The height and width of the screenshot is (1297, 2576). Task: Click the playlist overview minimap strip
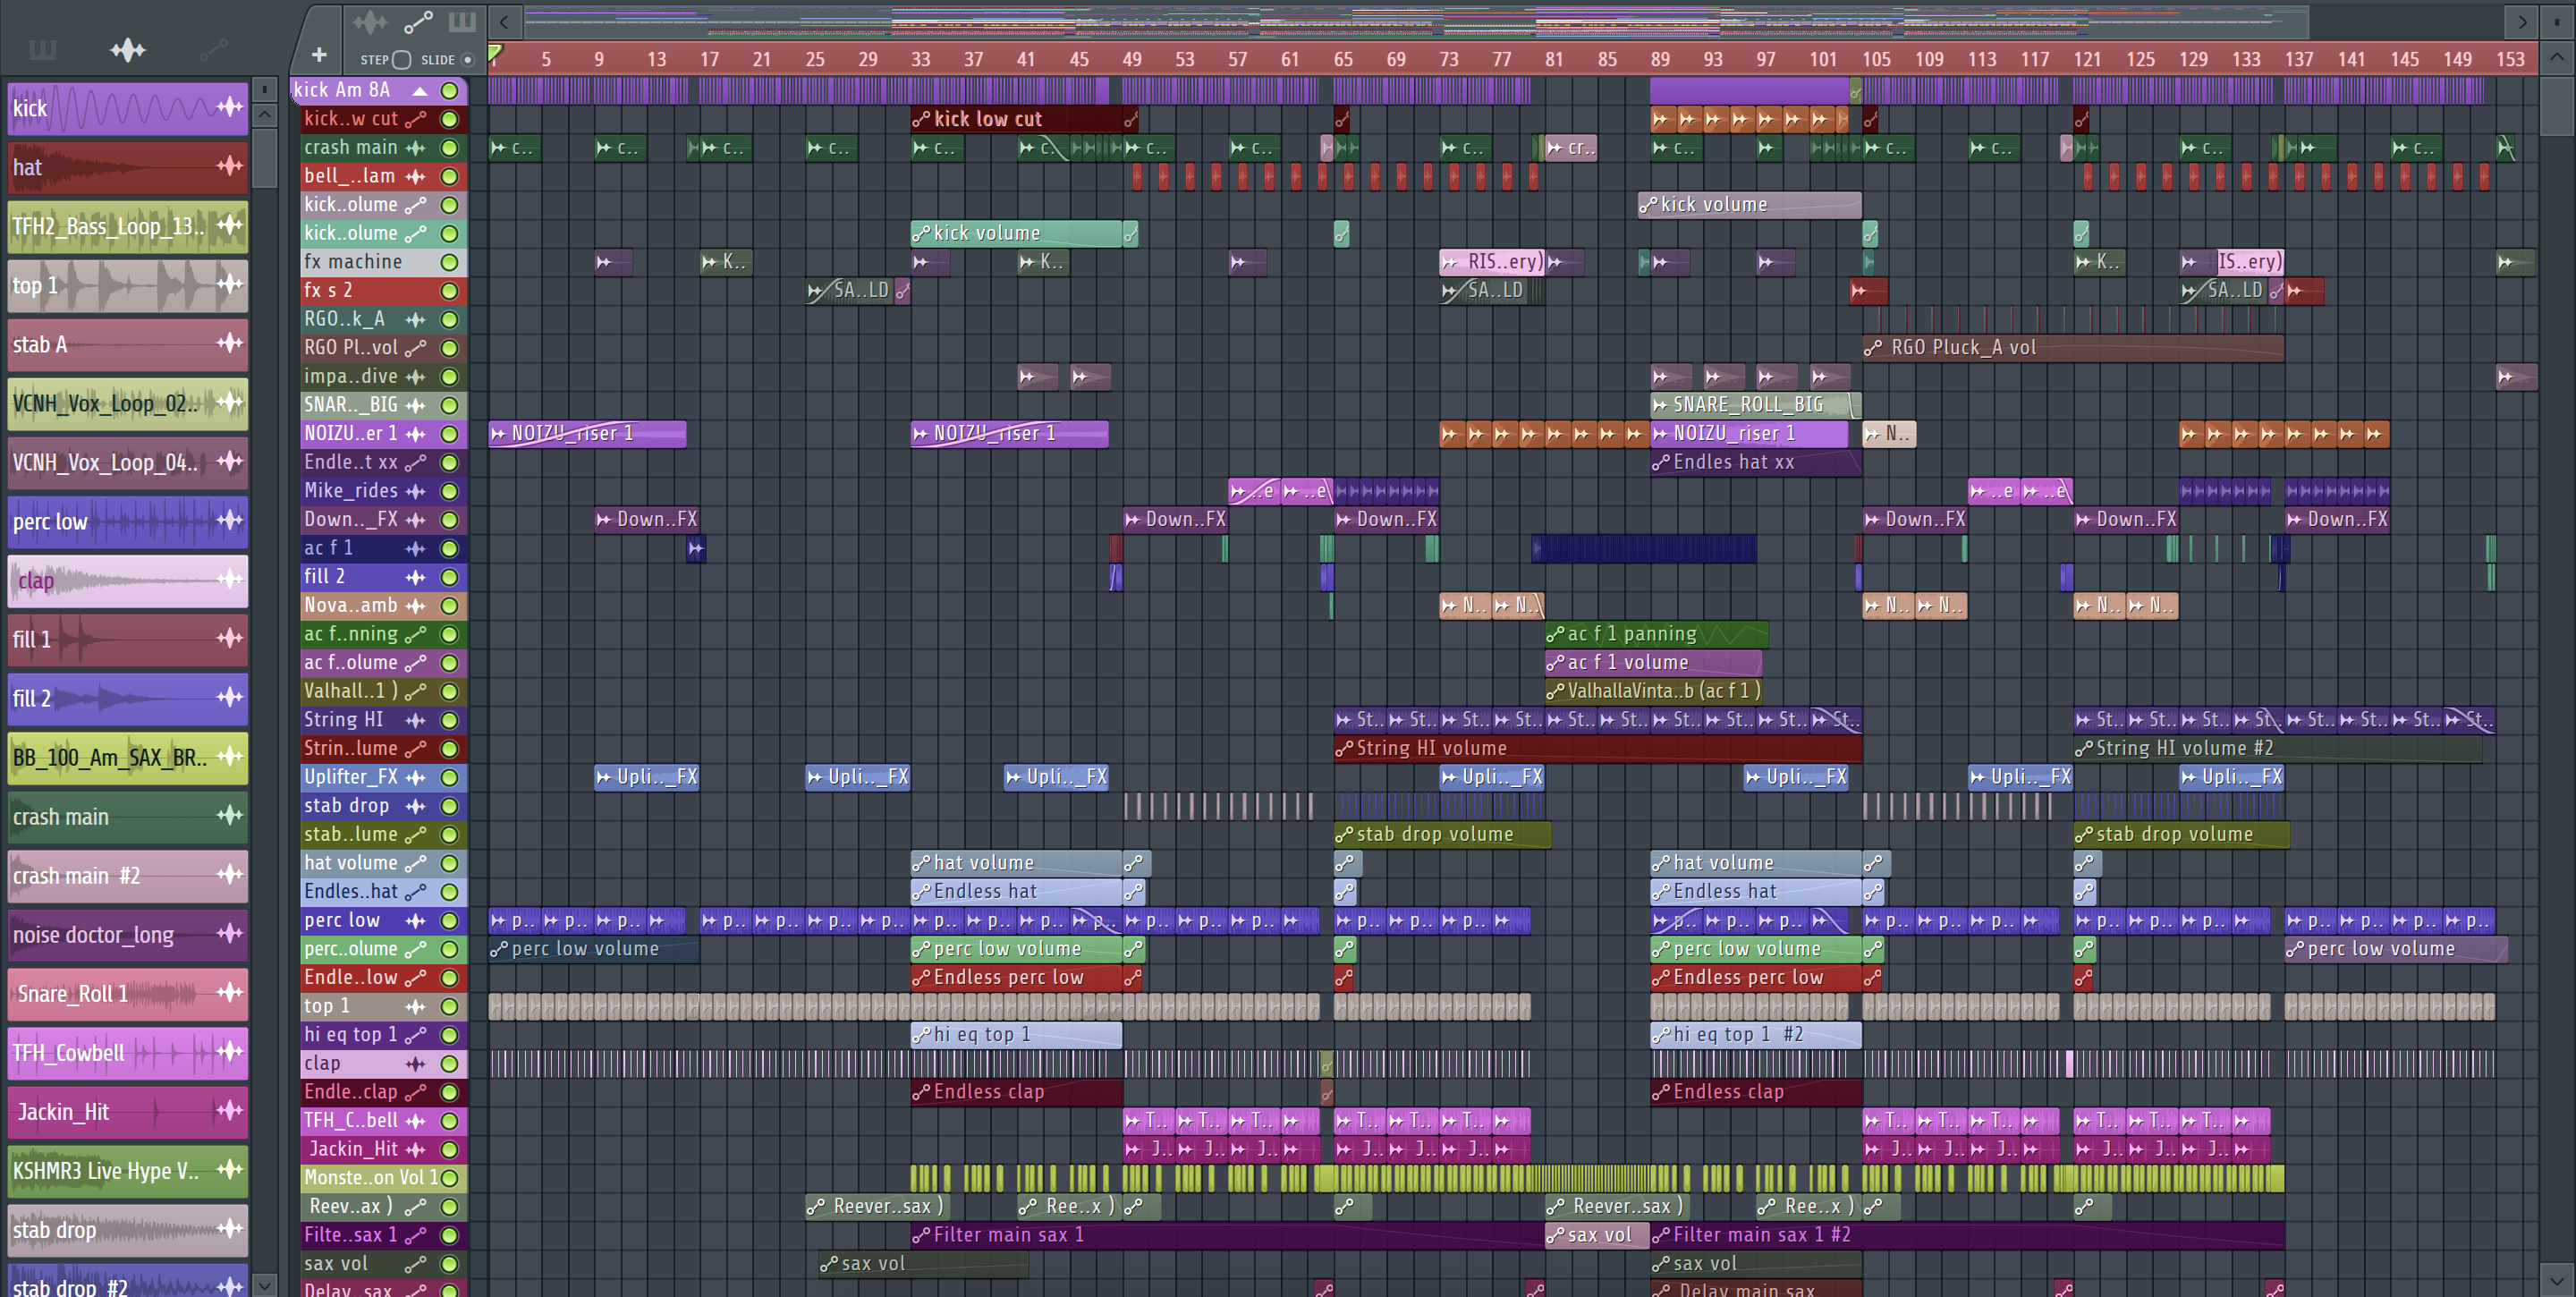tap(1415, 21)
